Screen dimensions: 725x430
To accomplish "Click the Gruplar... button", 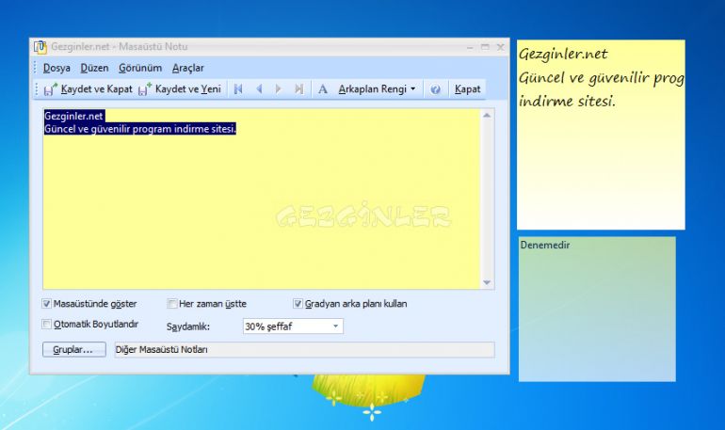I will point(74,350).
